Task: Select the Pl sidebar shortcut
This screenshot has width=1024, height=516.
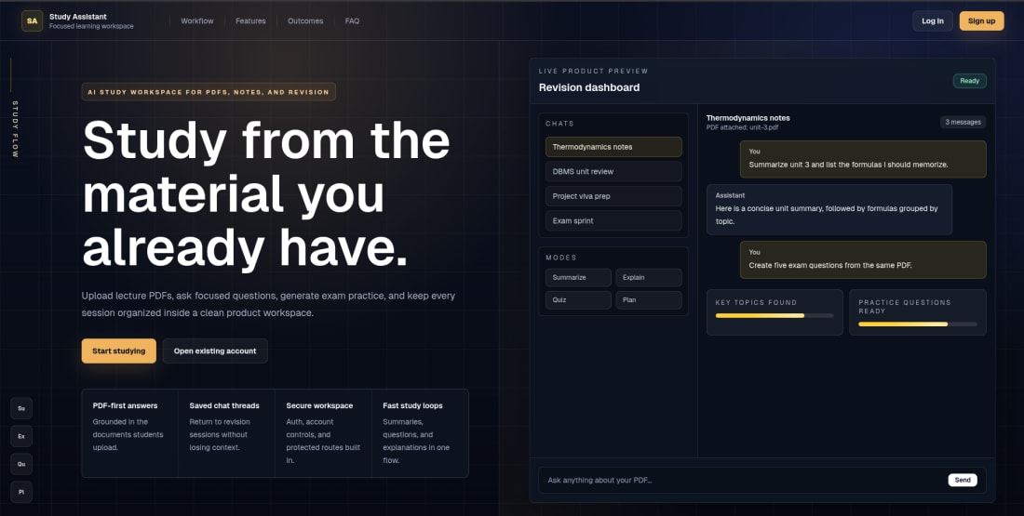Action: pos(21,492)
